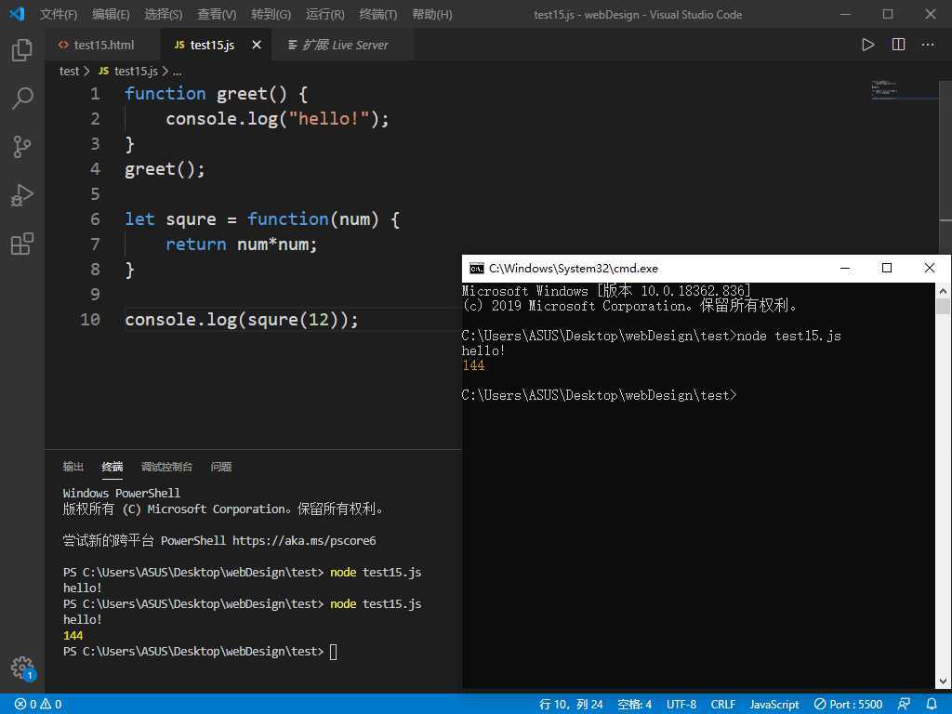The height and width of the screenshot is (714, 952).
Task: Click the 144 output in cmd window
Action: pos(473,365)
